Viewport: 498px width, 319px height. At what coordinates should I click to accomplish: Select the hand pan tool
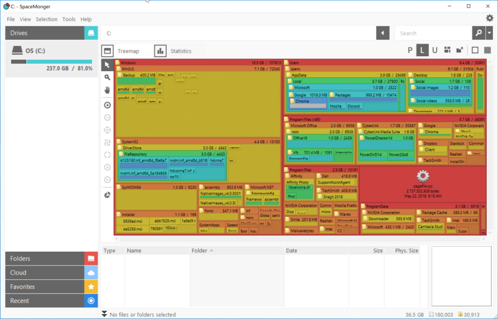point(107,90)
